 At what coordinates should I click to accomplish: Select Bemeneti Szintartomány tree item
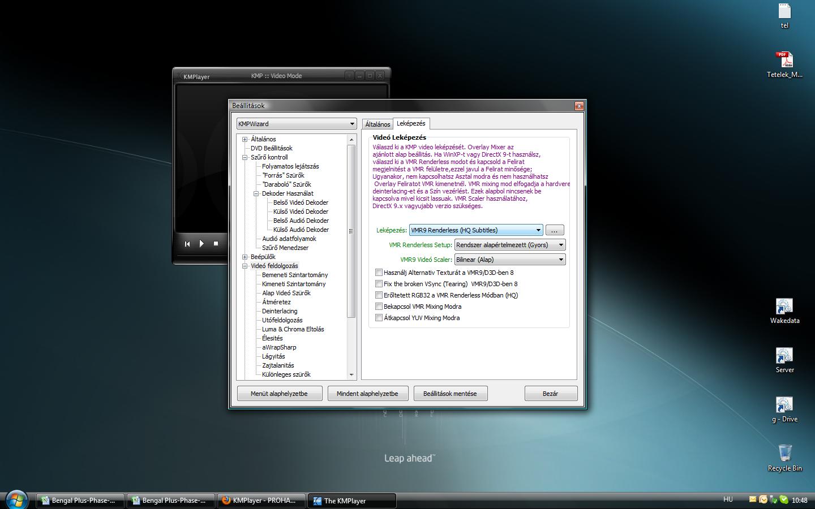pyautogui.click(x=295, y=275)
